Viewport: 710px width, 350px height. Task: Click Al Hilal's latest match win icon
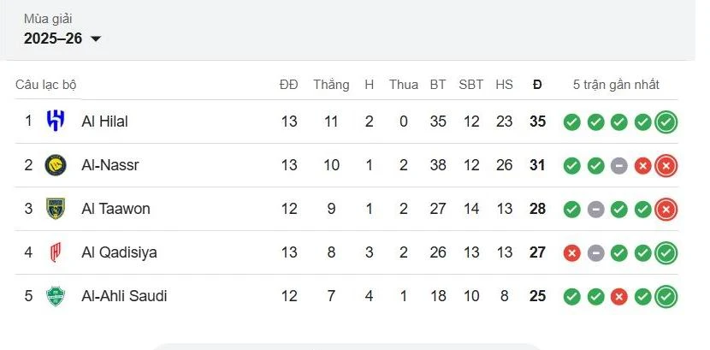click(666, 122)
